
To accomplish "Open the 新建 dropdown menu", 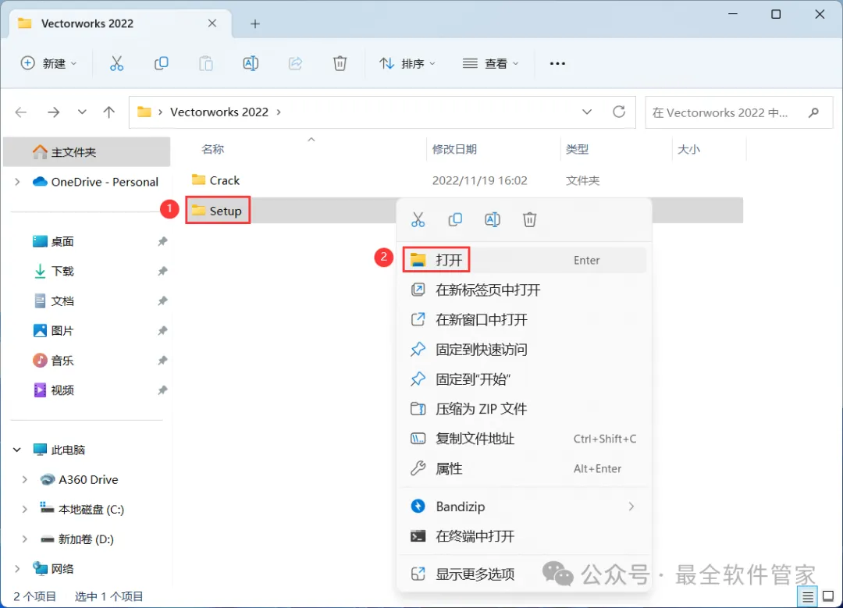I will (x=48, y=63).
